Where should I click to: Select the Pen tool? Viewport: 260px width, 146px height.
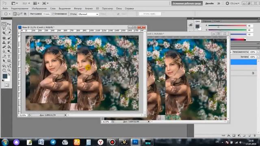[4, 56]
